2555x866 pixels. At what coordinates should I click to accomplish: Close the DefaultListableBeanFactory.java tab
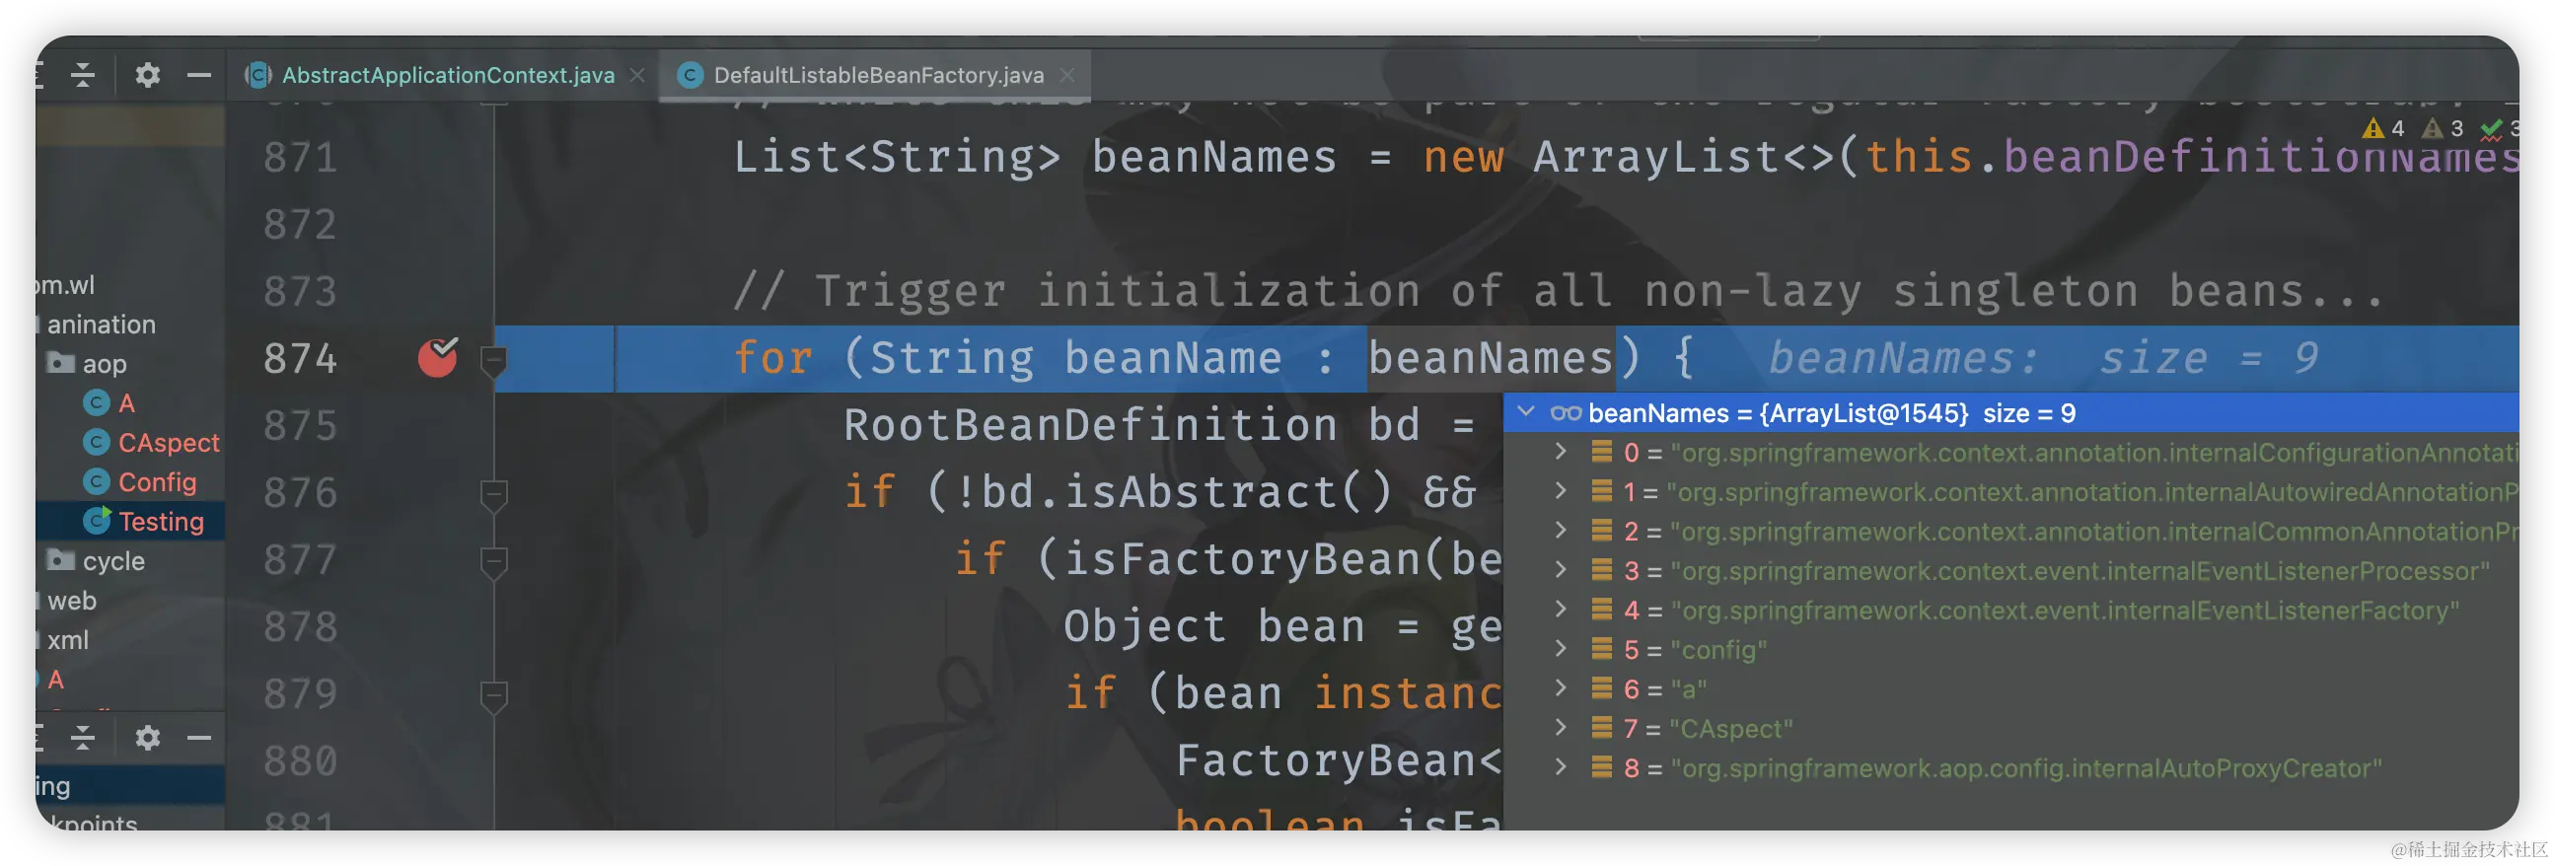pos(1067,75)
